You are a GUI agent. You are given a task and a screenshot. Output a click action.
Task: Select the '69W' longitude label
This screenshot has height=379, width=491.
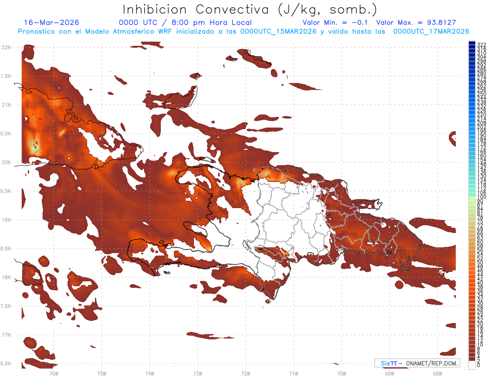tap(390, 373)
